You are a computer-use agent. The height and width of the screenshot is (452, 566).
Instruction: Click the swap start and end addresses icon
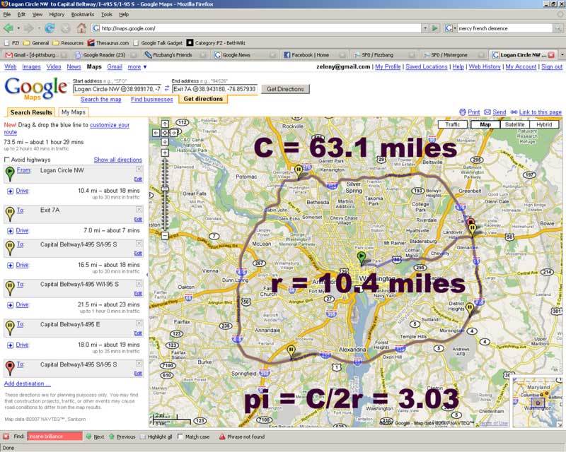click(x=167, y=89)
